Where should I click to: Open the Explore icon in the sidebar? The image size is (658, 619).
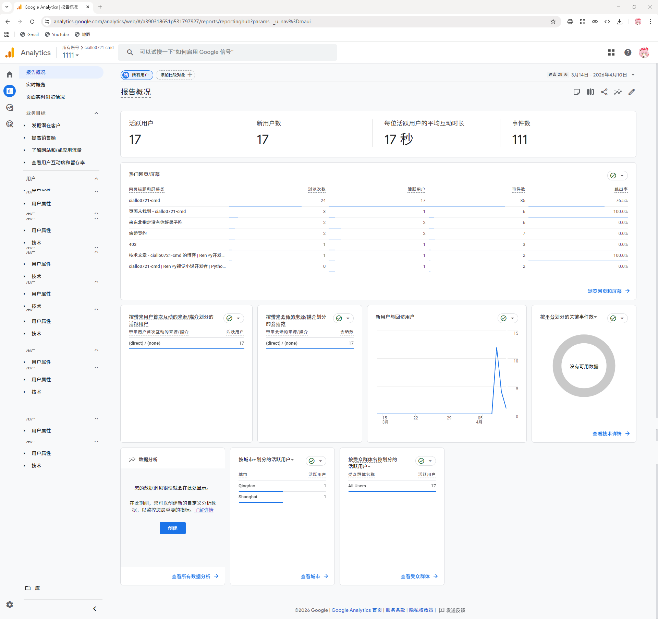point(10,107)
